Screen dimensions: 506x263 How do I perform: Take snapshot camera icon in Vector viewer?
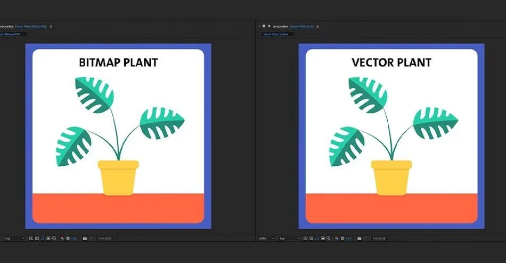(x=359, y=239)
